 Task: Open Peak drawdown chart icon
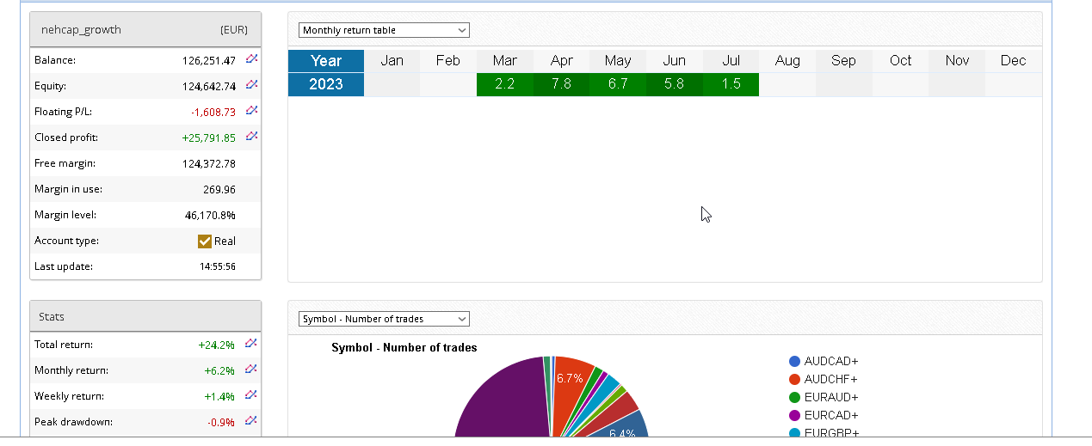(250, 421)
